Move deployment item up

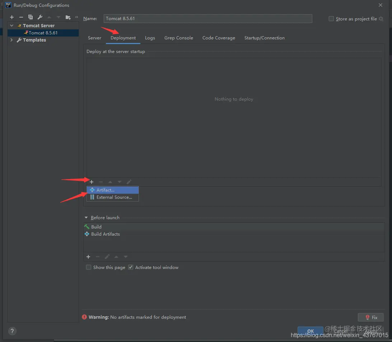(110, 182)
